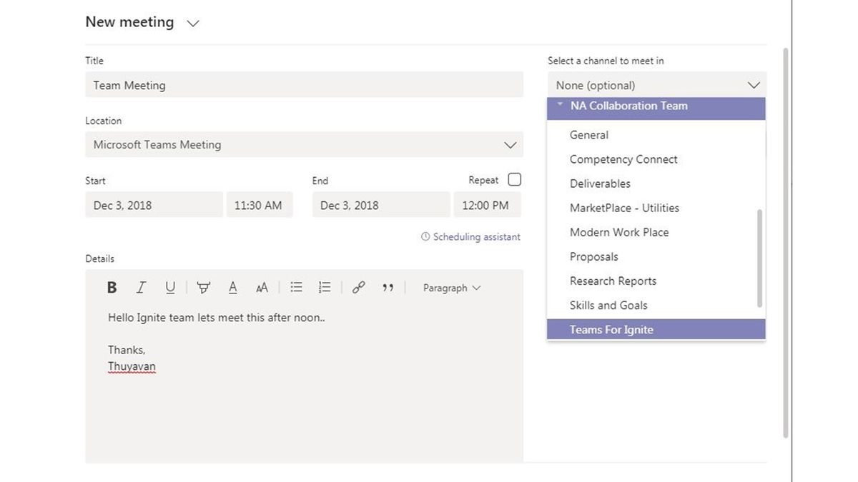Screen dimensions: 858x482
Task: Open the channel selector None (optional)
Action: 657,85
